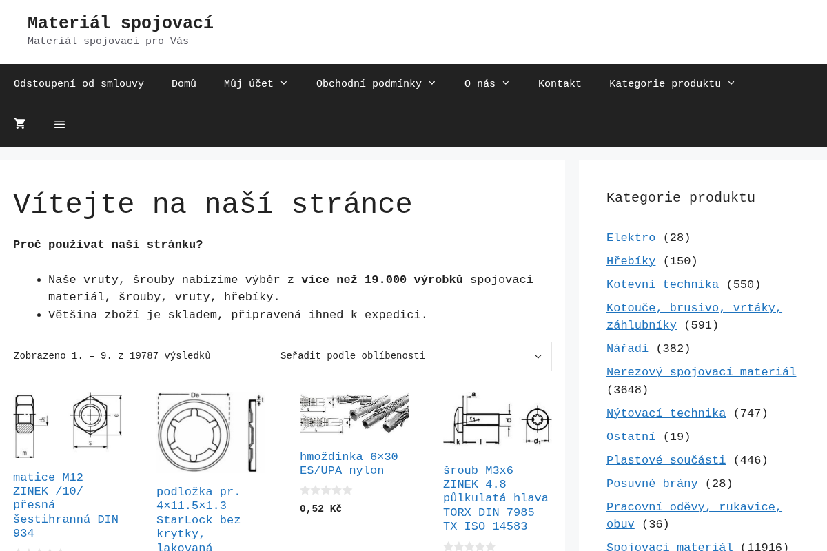Open the Kontakt menu item
The height and width of the screenshot is (551, 827).
pyautogui.click(x=560, y=84)
